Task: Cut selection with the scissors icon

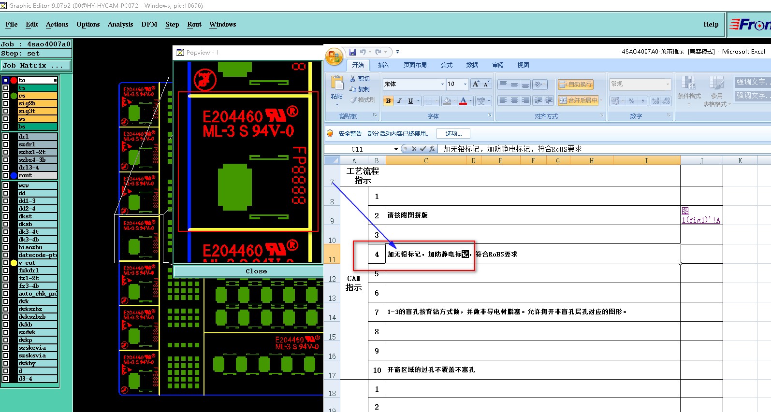Action: pyautogui.click(x=353, y=79)
